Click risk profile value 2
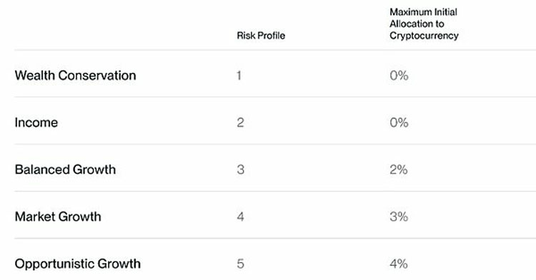This screenshot has width=536, height=280. pos(240,123)
